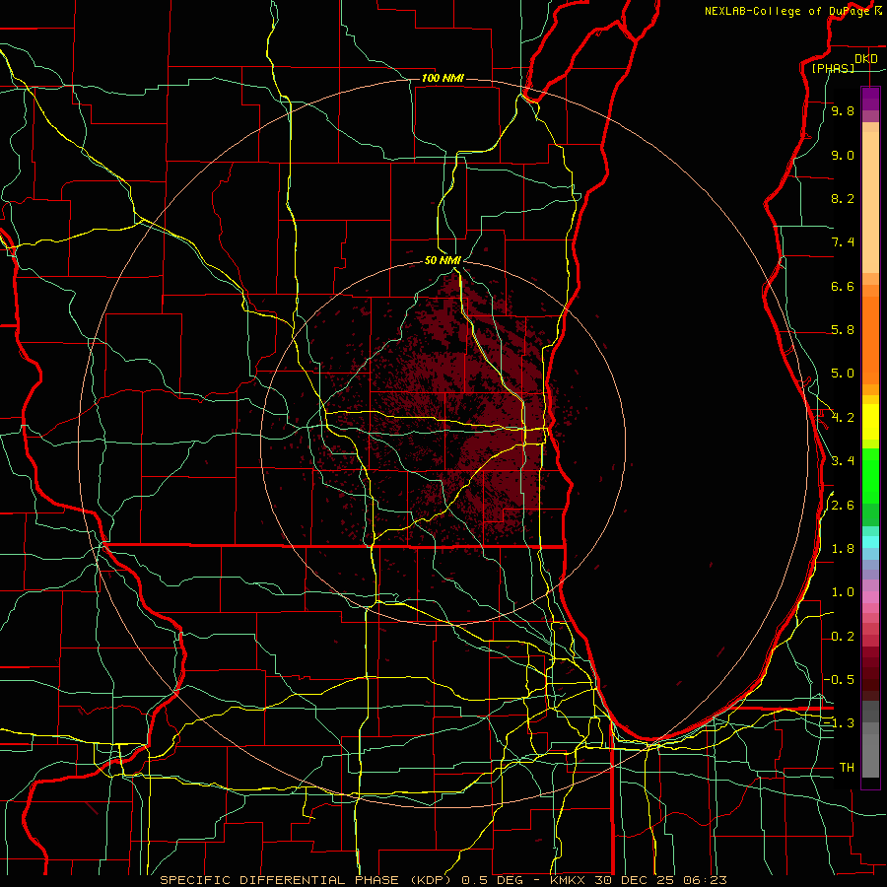Click the 3.4 scale label

[x=843, y=461]
